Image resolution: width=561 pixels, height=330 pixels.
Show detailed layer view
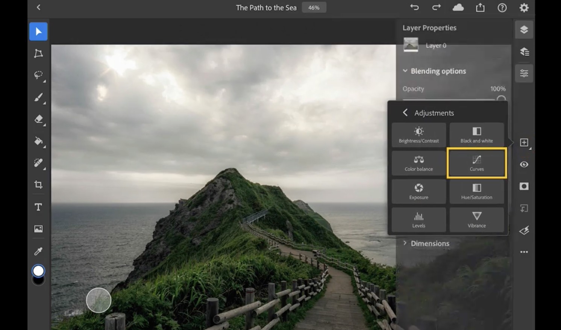tap(524, 51)
